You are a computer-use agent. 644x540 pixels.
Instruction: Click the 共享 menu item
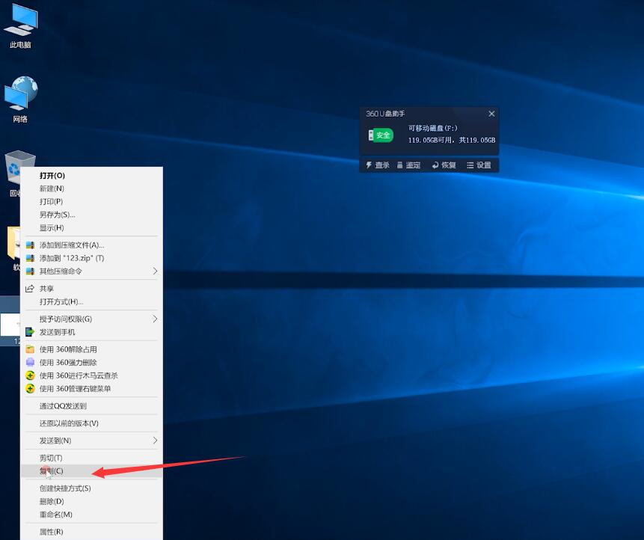91,289
